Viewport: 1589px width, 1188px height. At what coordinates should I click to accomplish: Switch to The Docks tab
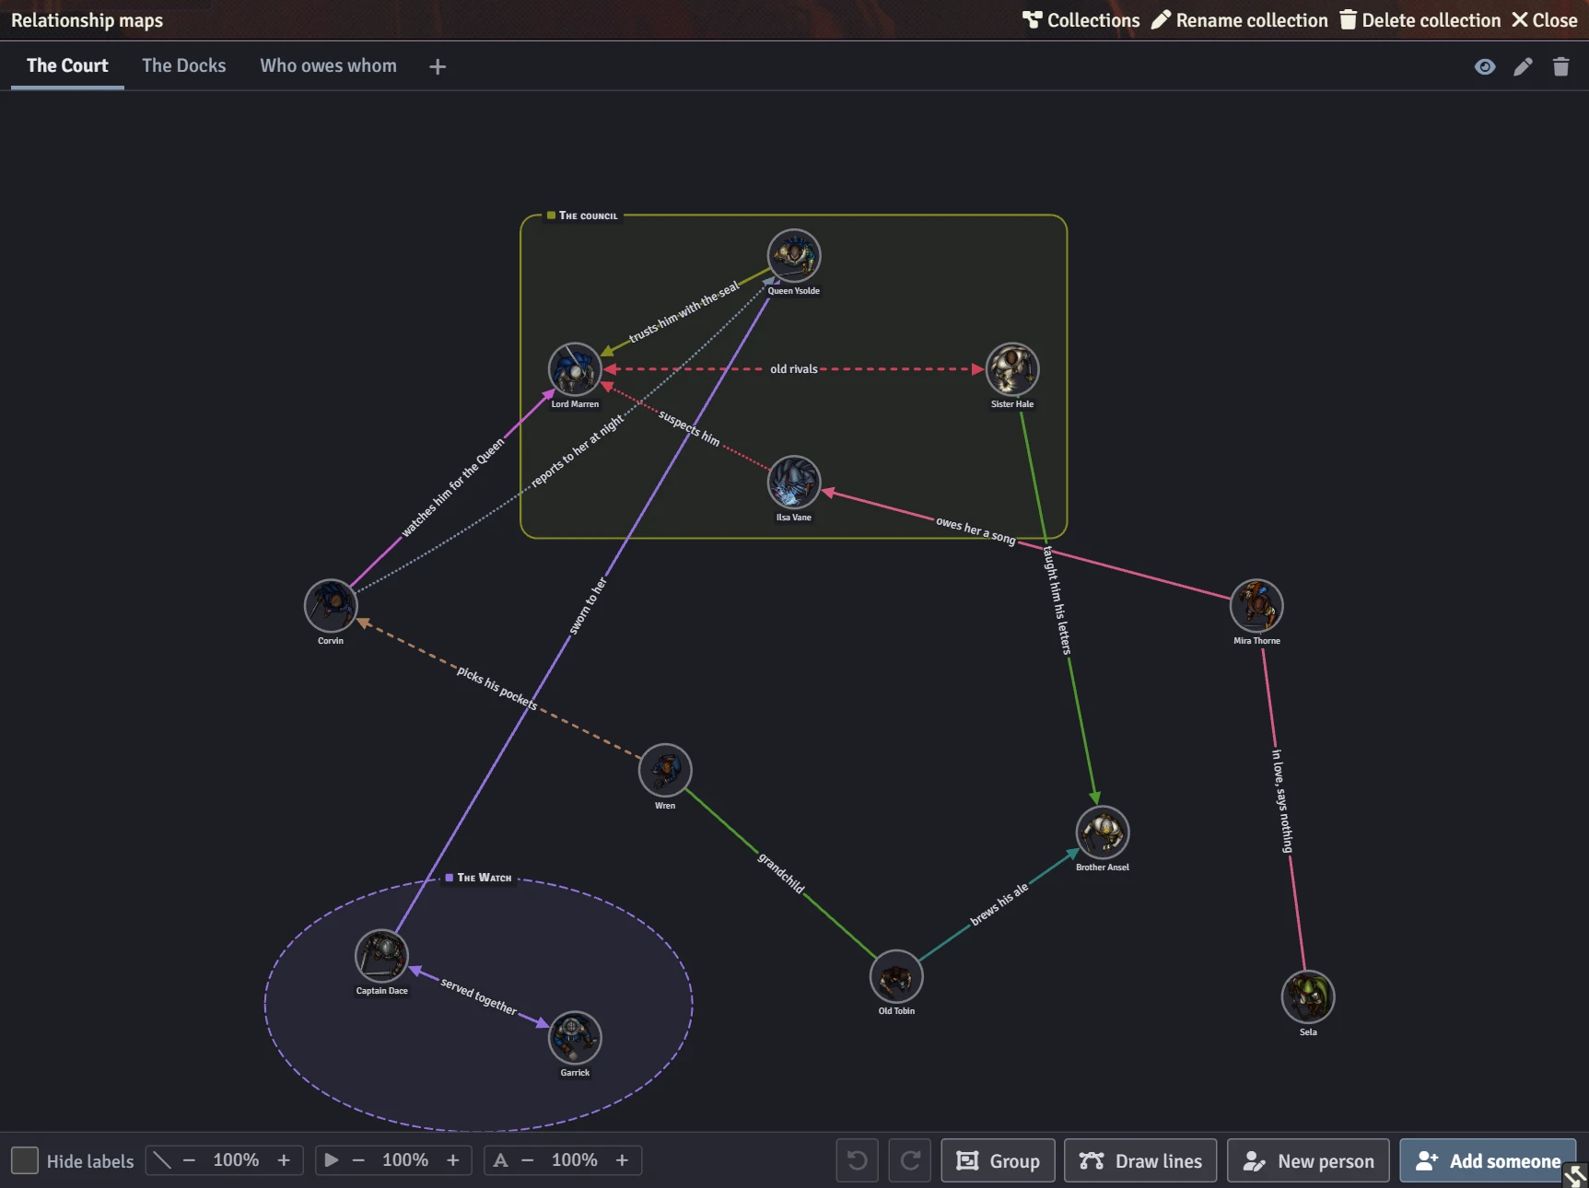pos(184,65)
